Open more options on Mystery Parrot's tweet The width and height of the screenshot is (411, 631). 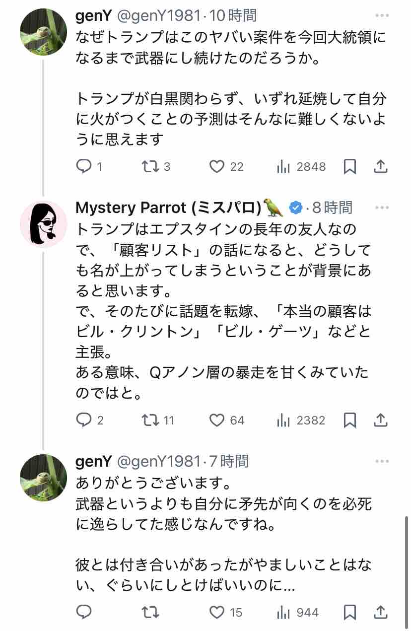pos(382,208)
